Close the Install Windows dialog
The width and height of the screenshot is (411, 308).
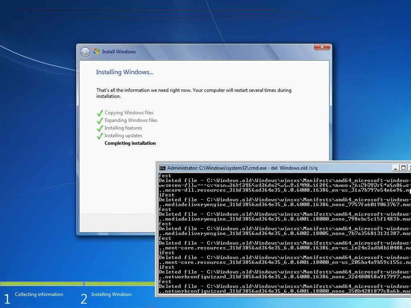(322, 47)
